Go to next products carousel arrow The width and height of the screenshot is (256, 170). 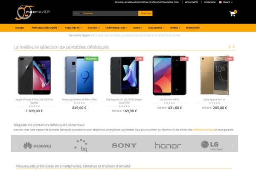coord(234,47)
